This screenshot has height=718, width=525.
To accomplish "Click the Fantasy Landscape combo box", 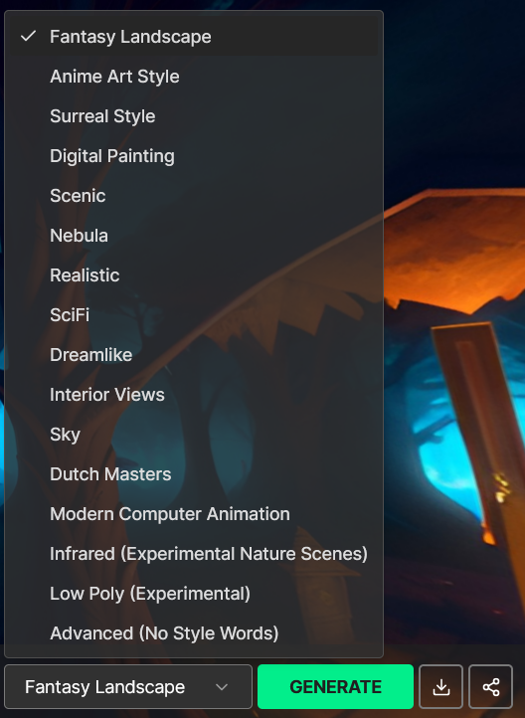I will (128, 686).
